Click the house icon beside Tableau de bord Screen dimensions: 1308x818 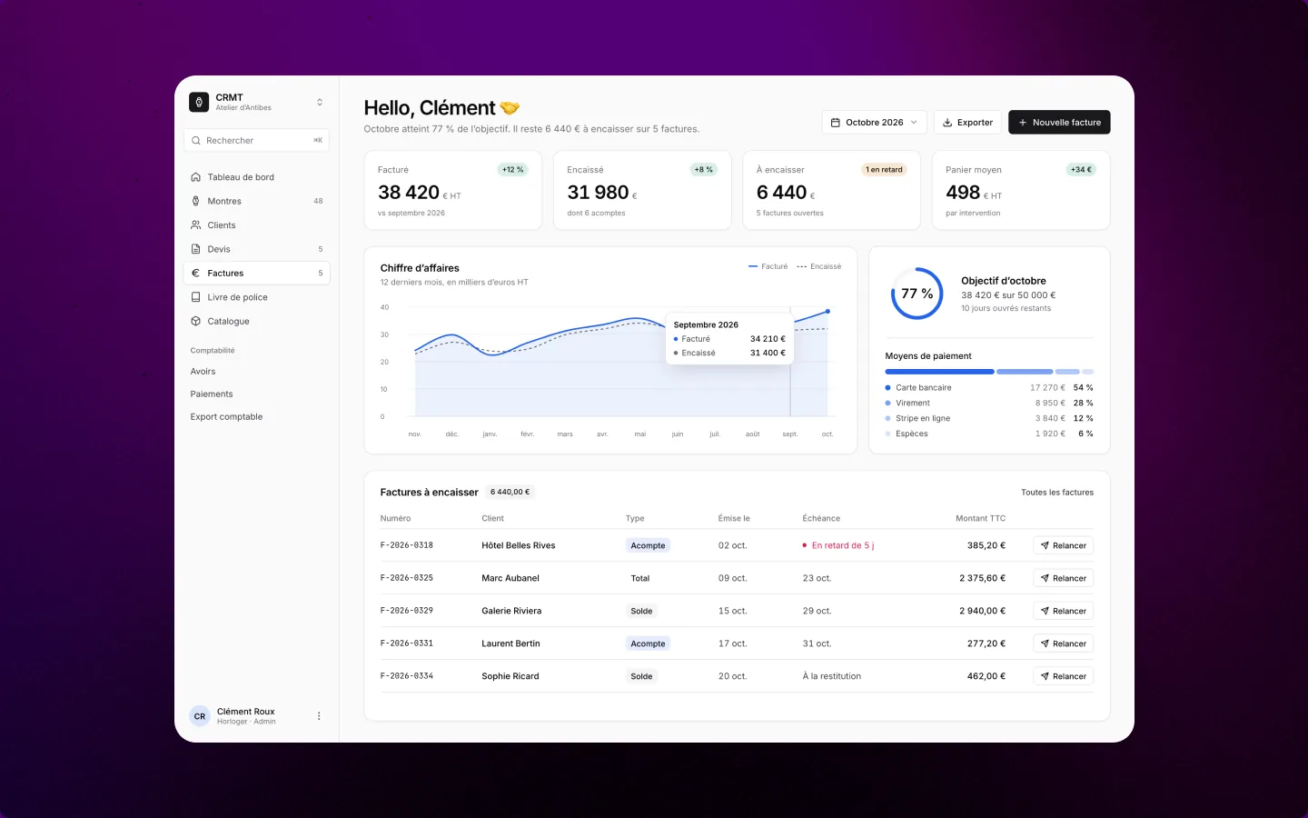click(196, 177)
